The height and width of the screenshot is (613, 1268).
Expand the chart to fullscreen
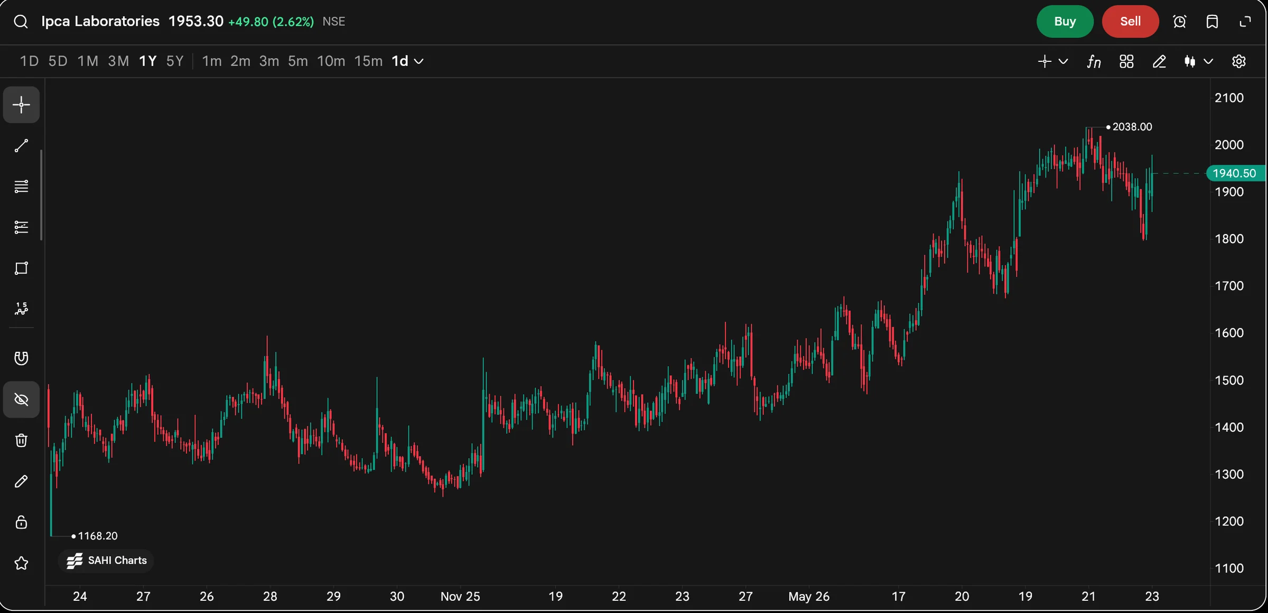(x=1245, y=22)
